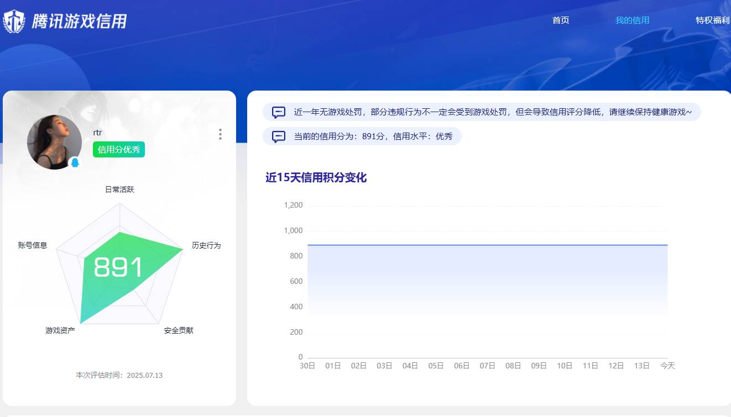Click the 安全贡献 label on the radar chart
The height and width of the screenshot is (417, 731).
pos(178,330)
